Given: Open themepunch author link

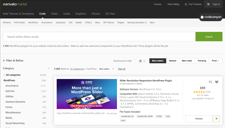Looking at the screenshot, I should click(x=128, y=84).
